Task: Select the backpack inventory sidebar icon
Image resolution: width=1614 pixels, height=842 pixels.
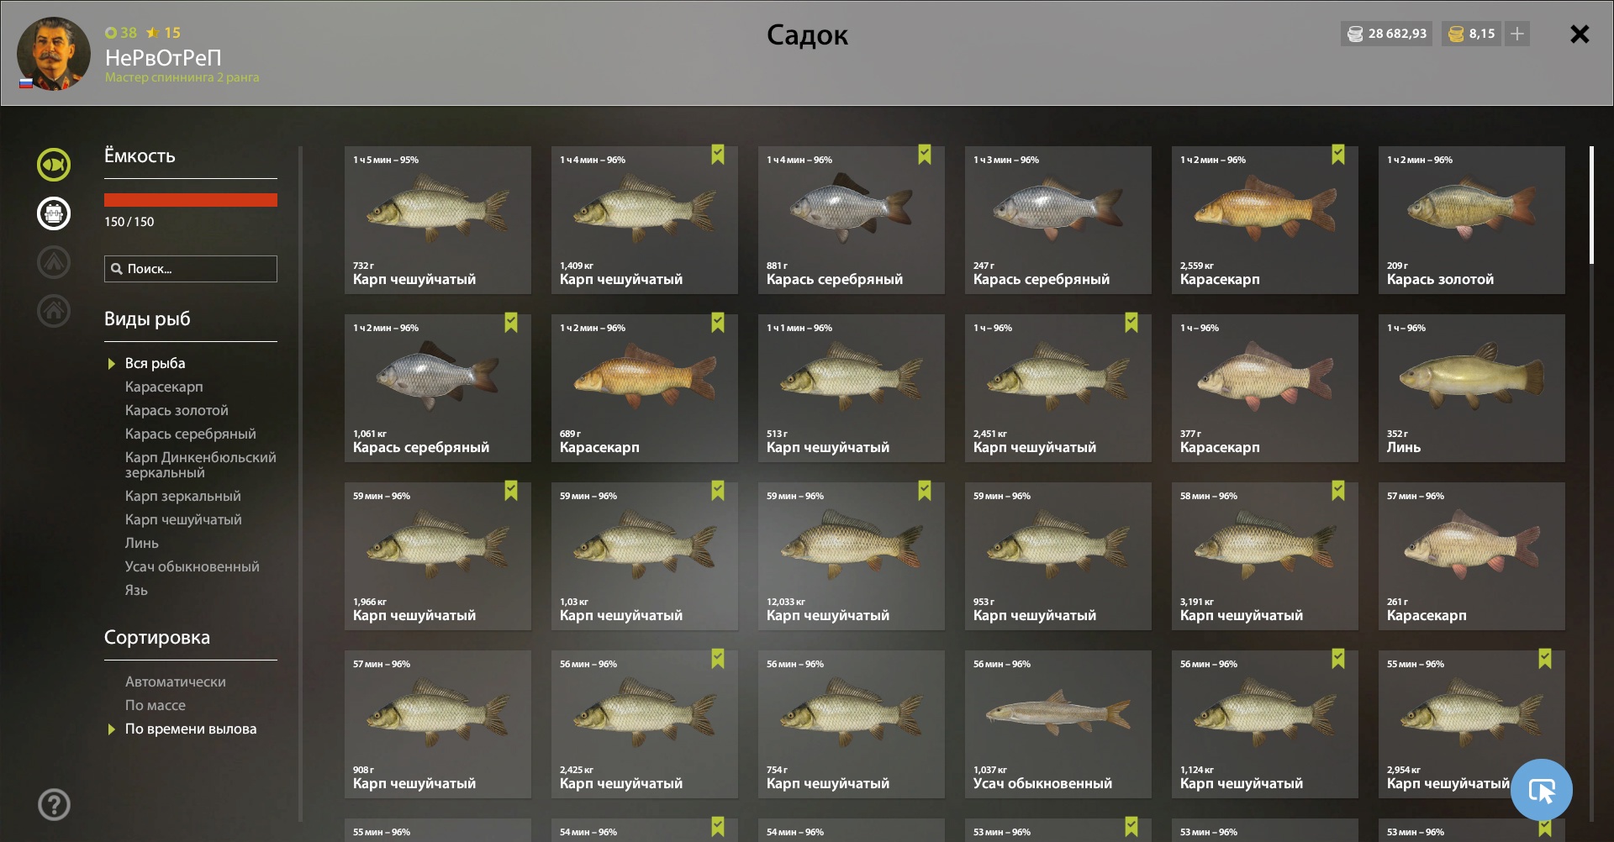Action: 54,213
